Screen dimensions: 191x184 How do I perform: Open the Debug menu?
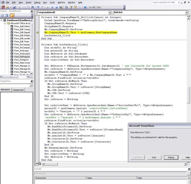click(x=37, y=2)
